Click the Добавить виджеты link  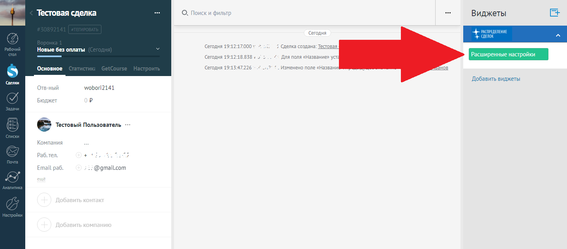coord(496,79)
